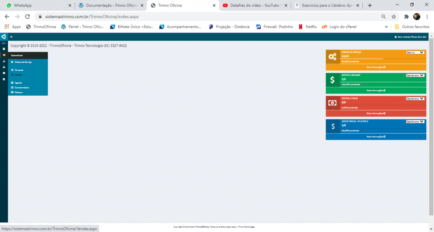Bookmark this page with the star icon
Screen dimensions: 434x232
[x=394, y=17]
